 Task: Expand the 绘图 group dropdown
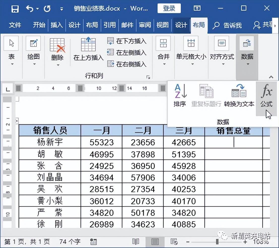click(33, 51)
